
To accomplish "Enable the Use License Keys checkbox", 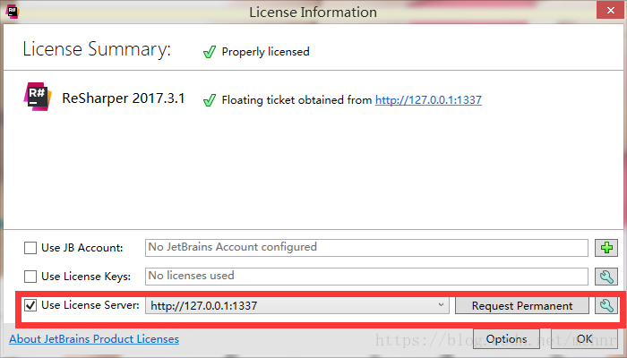I will click(x=30, y=277).
